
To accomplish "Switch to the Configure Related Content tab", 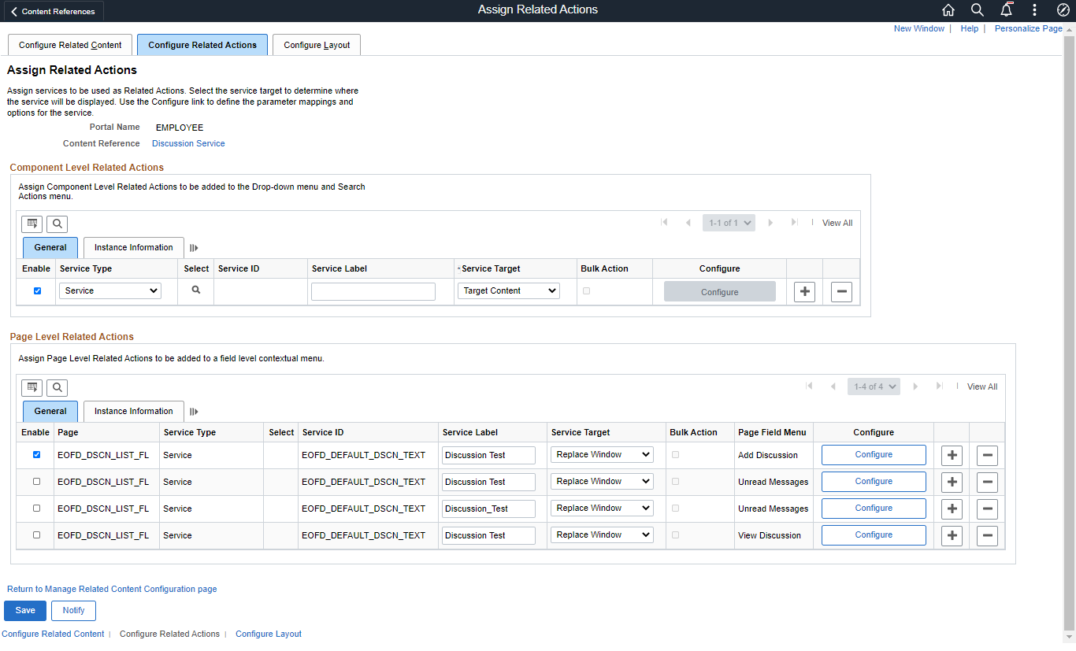I will click(70, 45).
